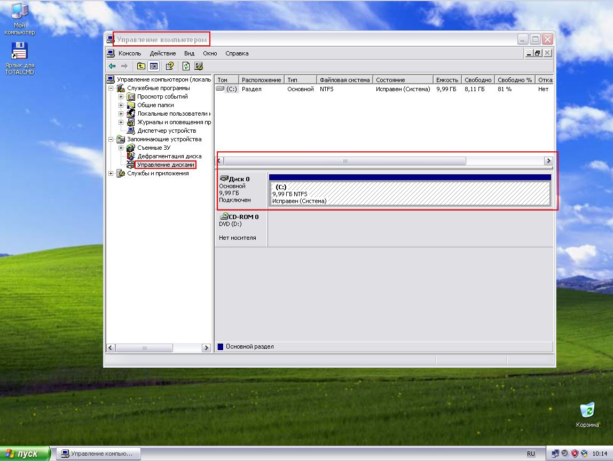Click the Просмотр событий icon
This screenshot has height=461, width=613.
pos(131,96)
